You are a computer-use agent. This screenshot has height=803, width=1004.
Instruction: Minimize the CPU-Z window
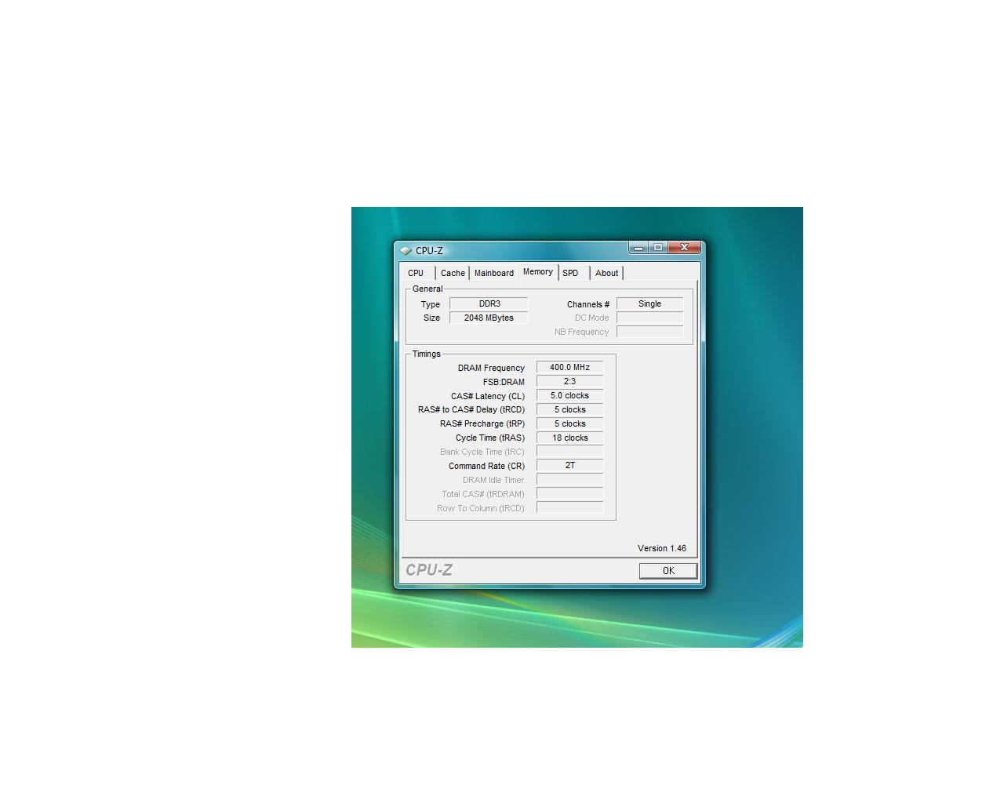click(638, 248)
